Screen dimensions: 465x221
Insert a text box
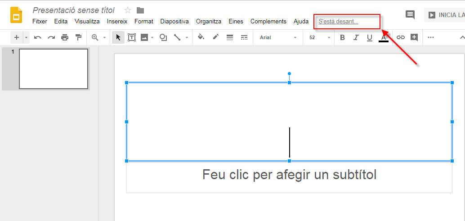point(132,37)
